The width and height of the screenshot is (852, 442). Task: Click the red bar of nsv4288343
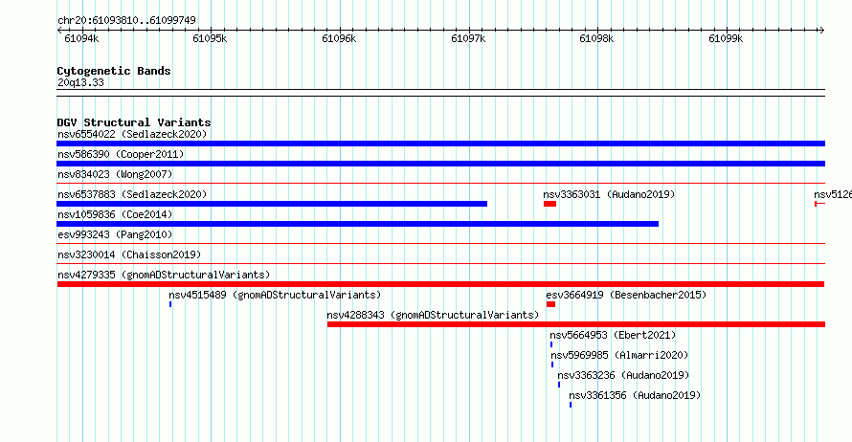pos(576,324)
